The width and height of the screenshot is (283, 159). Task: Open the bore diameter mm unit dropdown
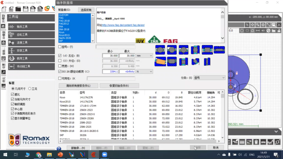(x=144, y=56)
